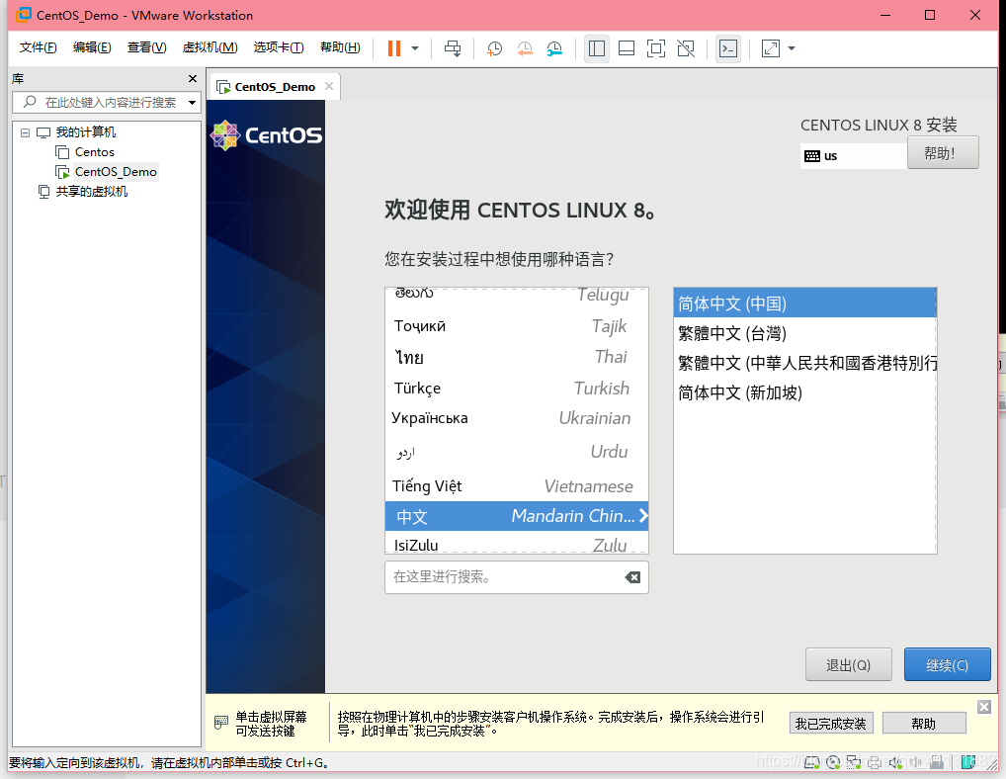The image size is (1006, 779).
Task: Click the keyboard hint icon in info bar
Action: (x=220, y=723)
